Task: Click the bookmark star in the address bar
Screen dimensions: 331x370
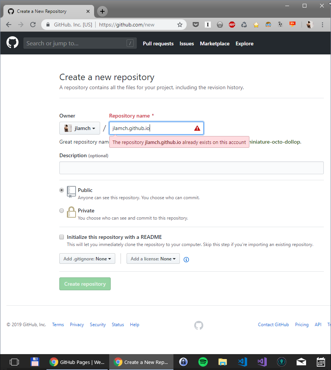Action: click(180, 24)
